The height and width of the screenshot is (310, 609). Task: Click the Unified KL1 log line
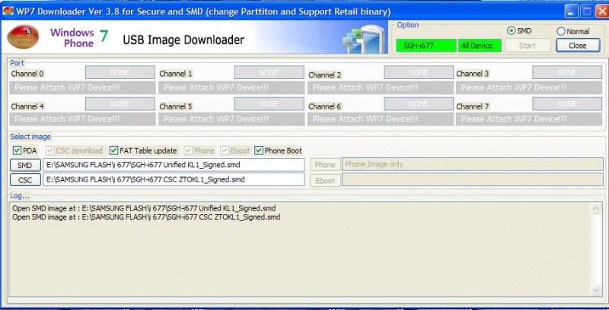(144, 208)
